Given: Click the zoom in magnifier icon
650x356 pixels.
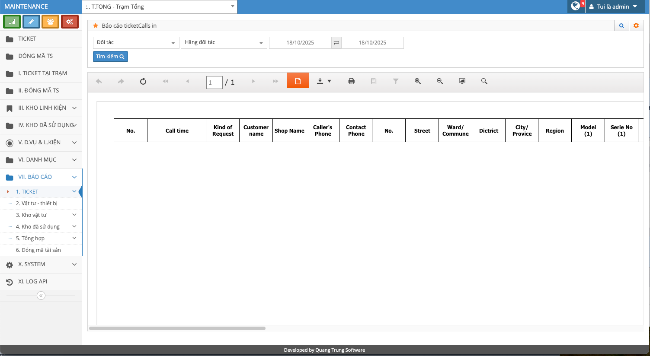Looking at the screenshot, I should tap(418, 81).
